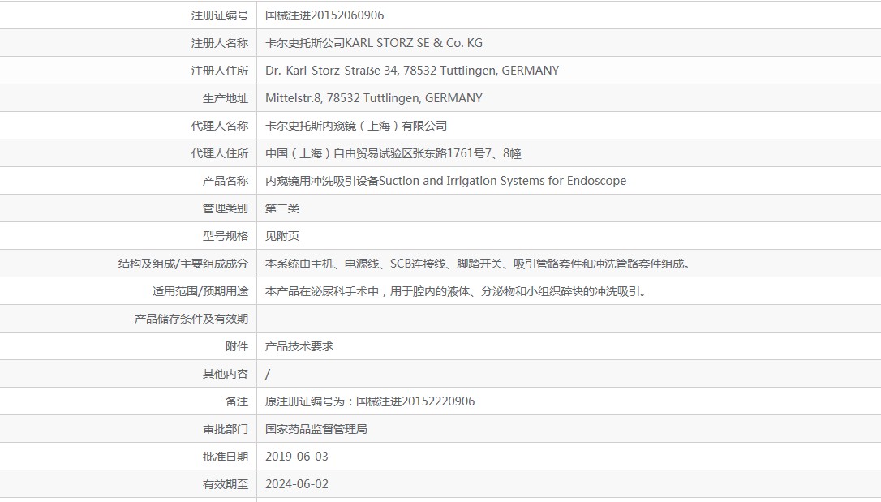Select the 注册证编号 label cell

[x=220, y=15]
